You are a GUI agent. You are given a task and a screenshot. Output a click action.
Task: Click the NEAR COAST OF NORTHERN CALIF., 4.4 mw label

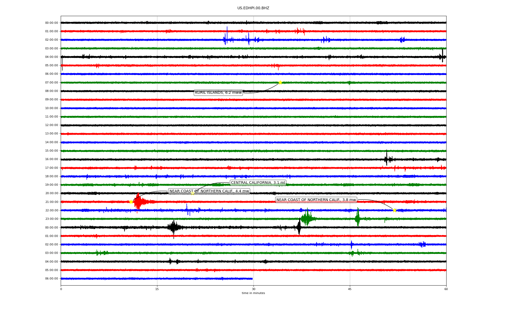pyautogui.click(x=209, y=191)
